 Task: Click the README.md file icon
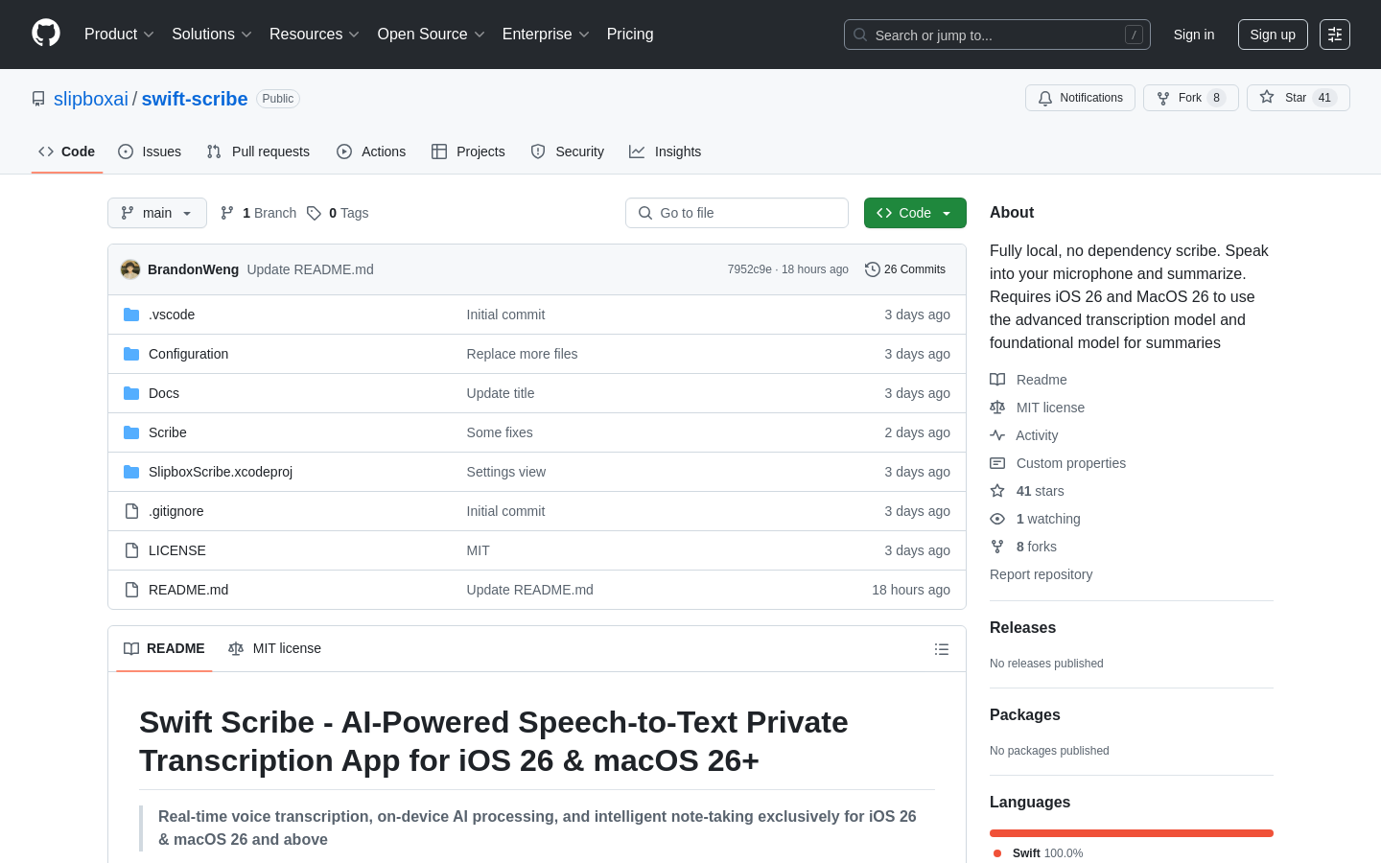click(131, 590)
